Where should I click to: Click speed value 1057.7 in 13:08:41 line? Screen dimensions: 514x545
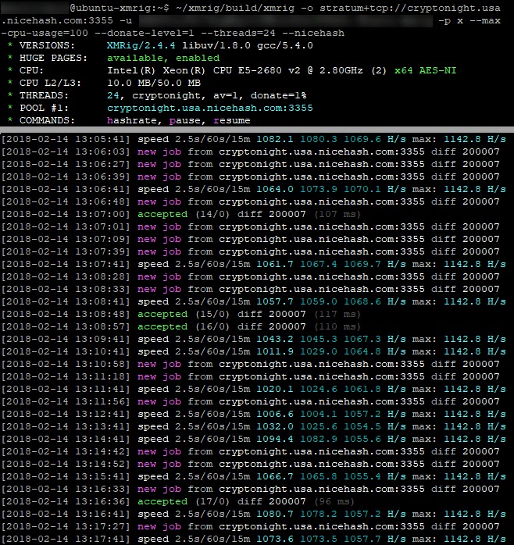coord(275,302)
